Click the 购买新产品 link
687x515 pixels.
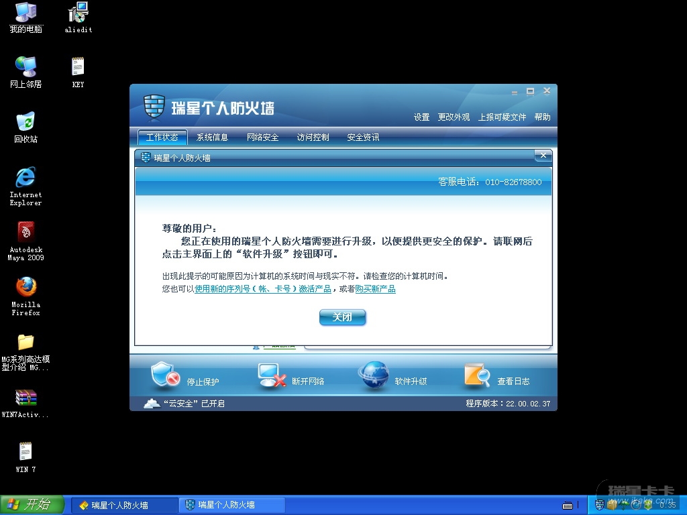click(x=376, y=289)
